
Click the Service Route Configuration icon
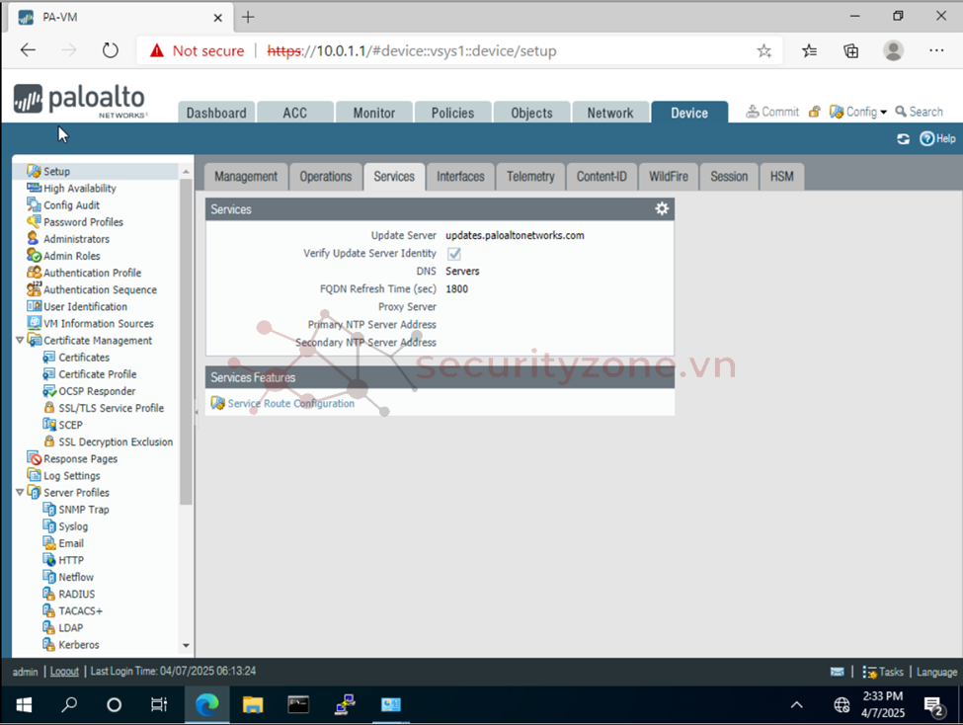(x=217, y=403)
